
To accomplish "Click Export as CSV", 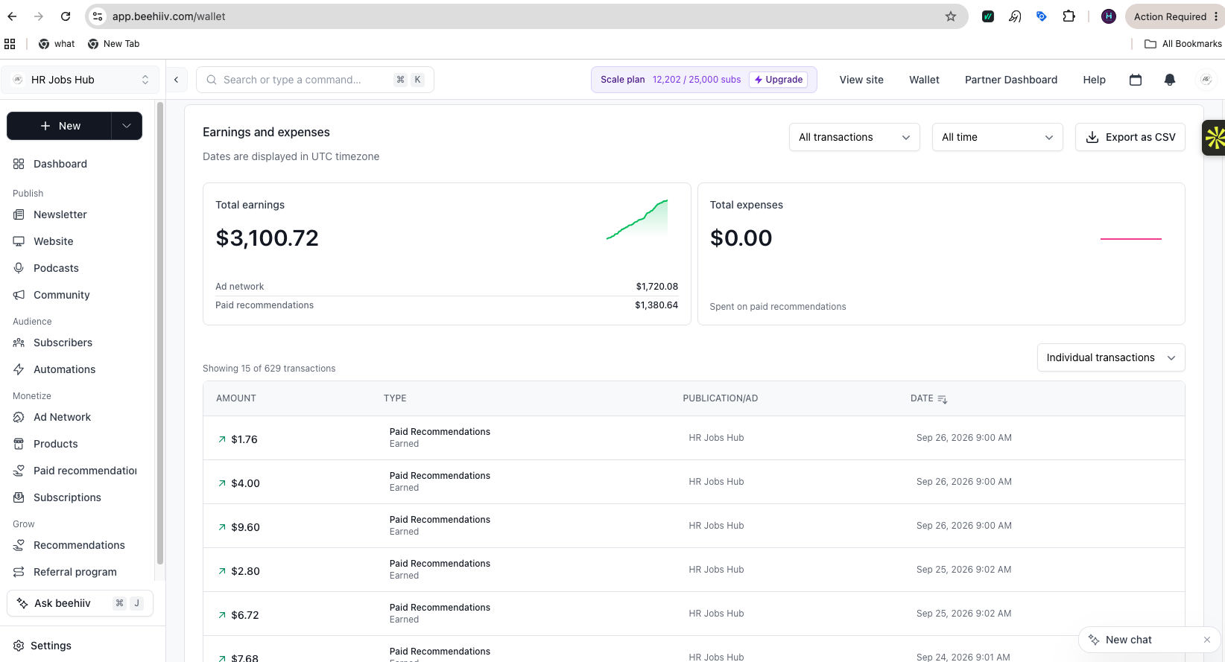I will (1130, 137).
